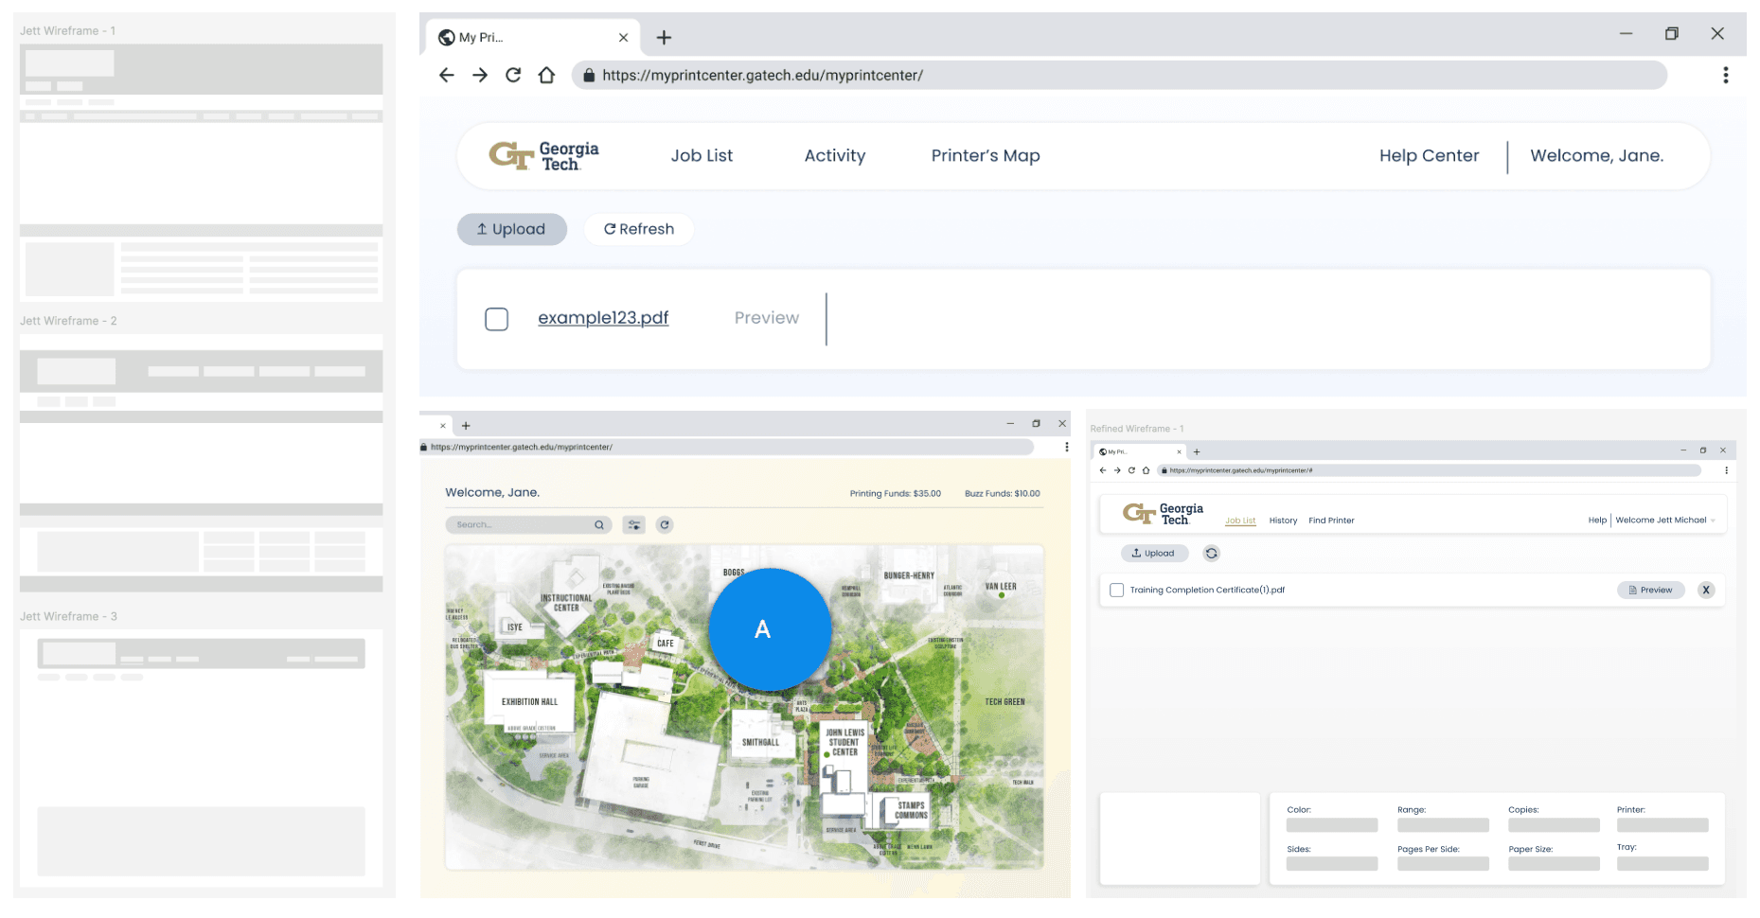Click the Buzz Funds: $10.00 text
1760x918 pixels.
pyautogui.click(x=1002, y=493)
